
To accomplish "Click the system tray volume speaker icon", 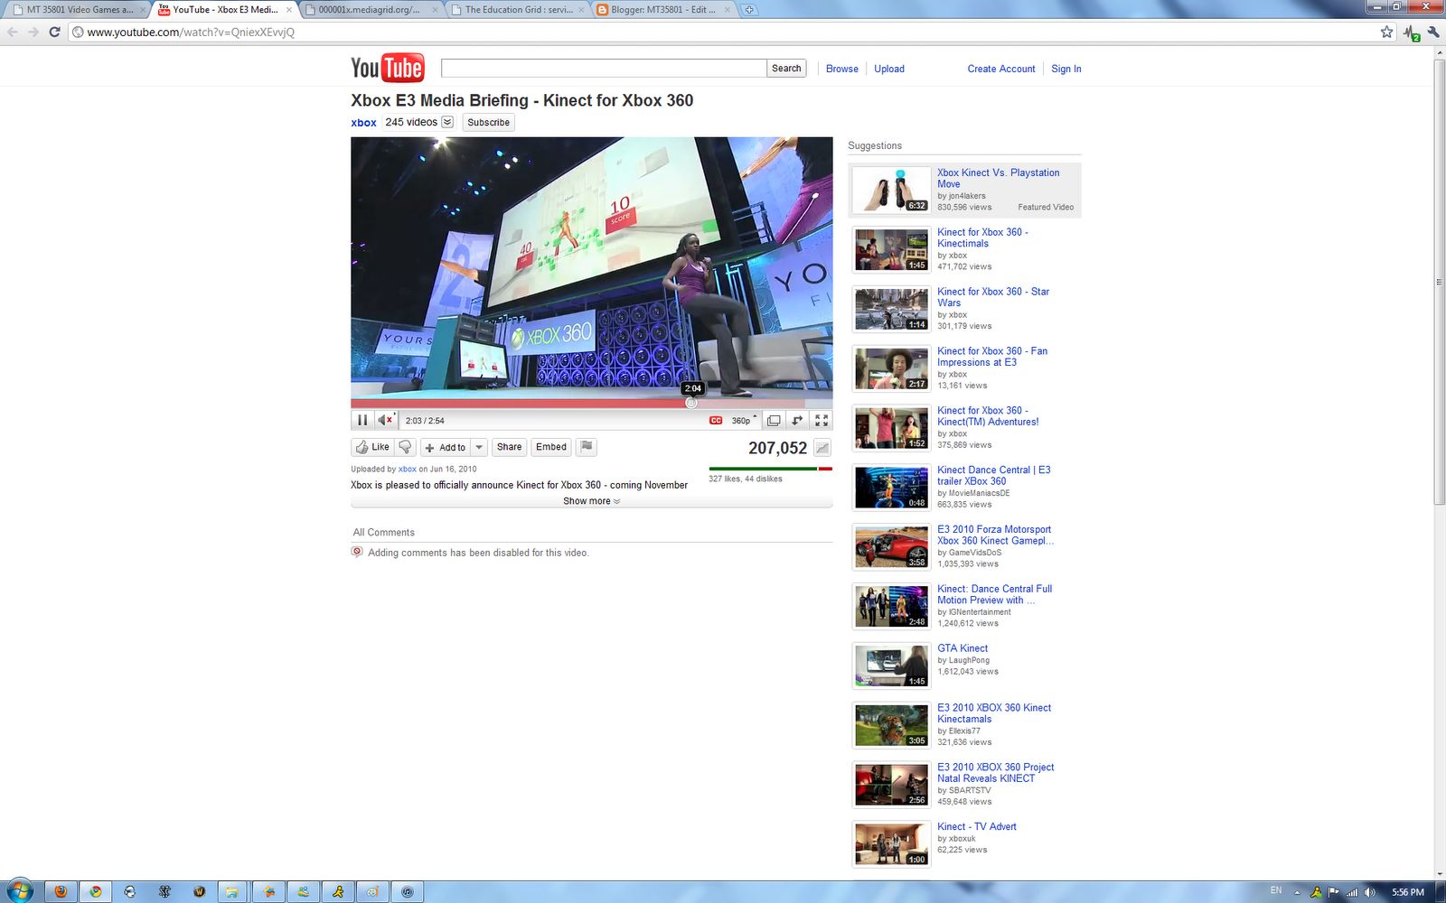I will pos(1370,892).
